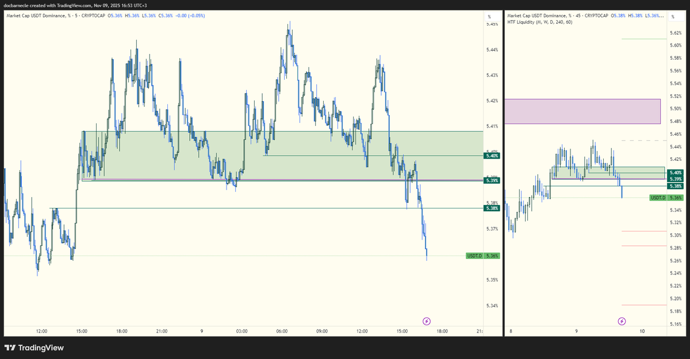Select the purple rectangle zone in the 45-minute chart
This screenshot has height=359, width=690.
(x=582, y=111)
